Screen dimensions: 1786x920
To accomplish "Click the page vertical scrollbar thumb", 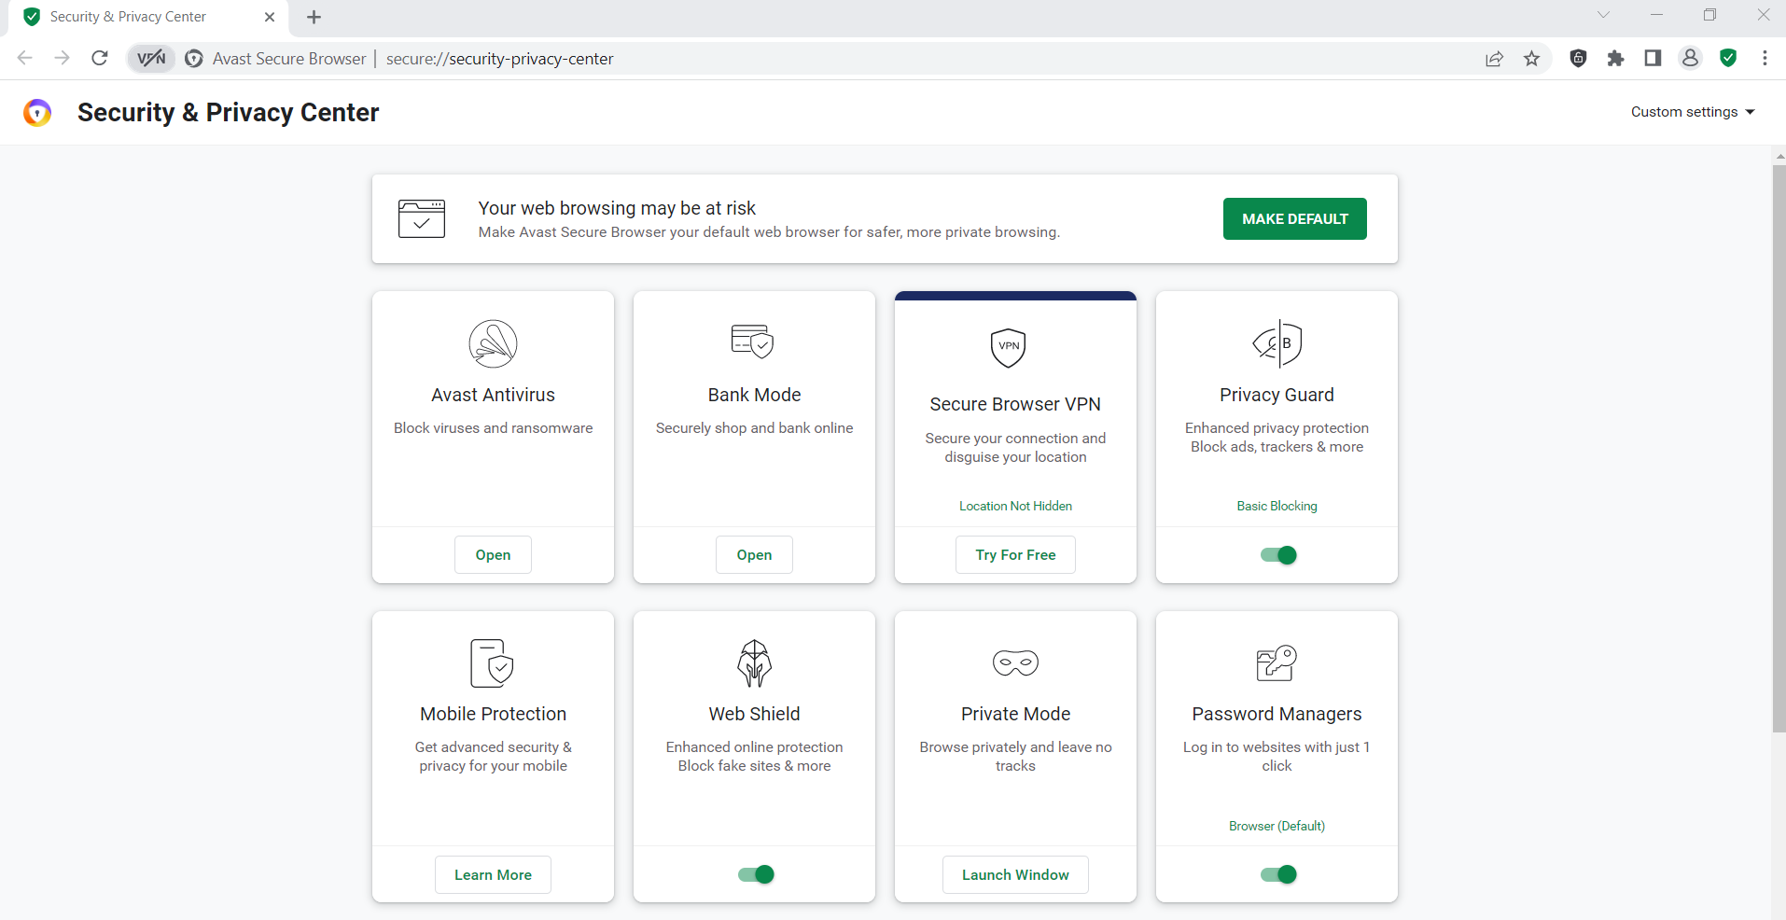I will click(x=1778, y=448).
